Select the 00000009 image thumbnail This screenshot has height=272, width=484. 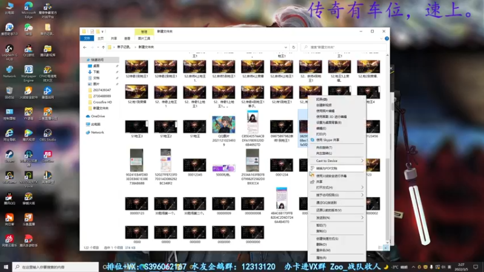coord(224,204)
